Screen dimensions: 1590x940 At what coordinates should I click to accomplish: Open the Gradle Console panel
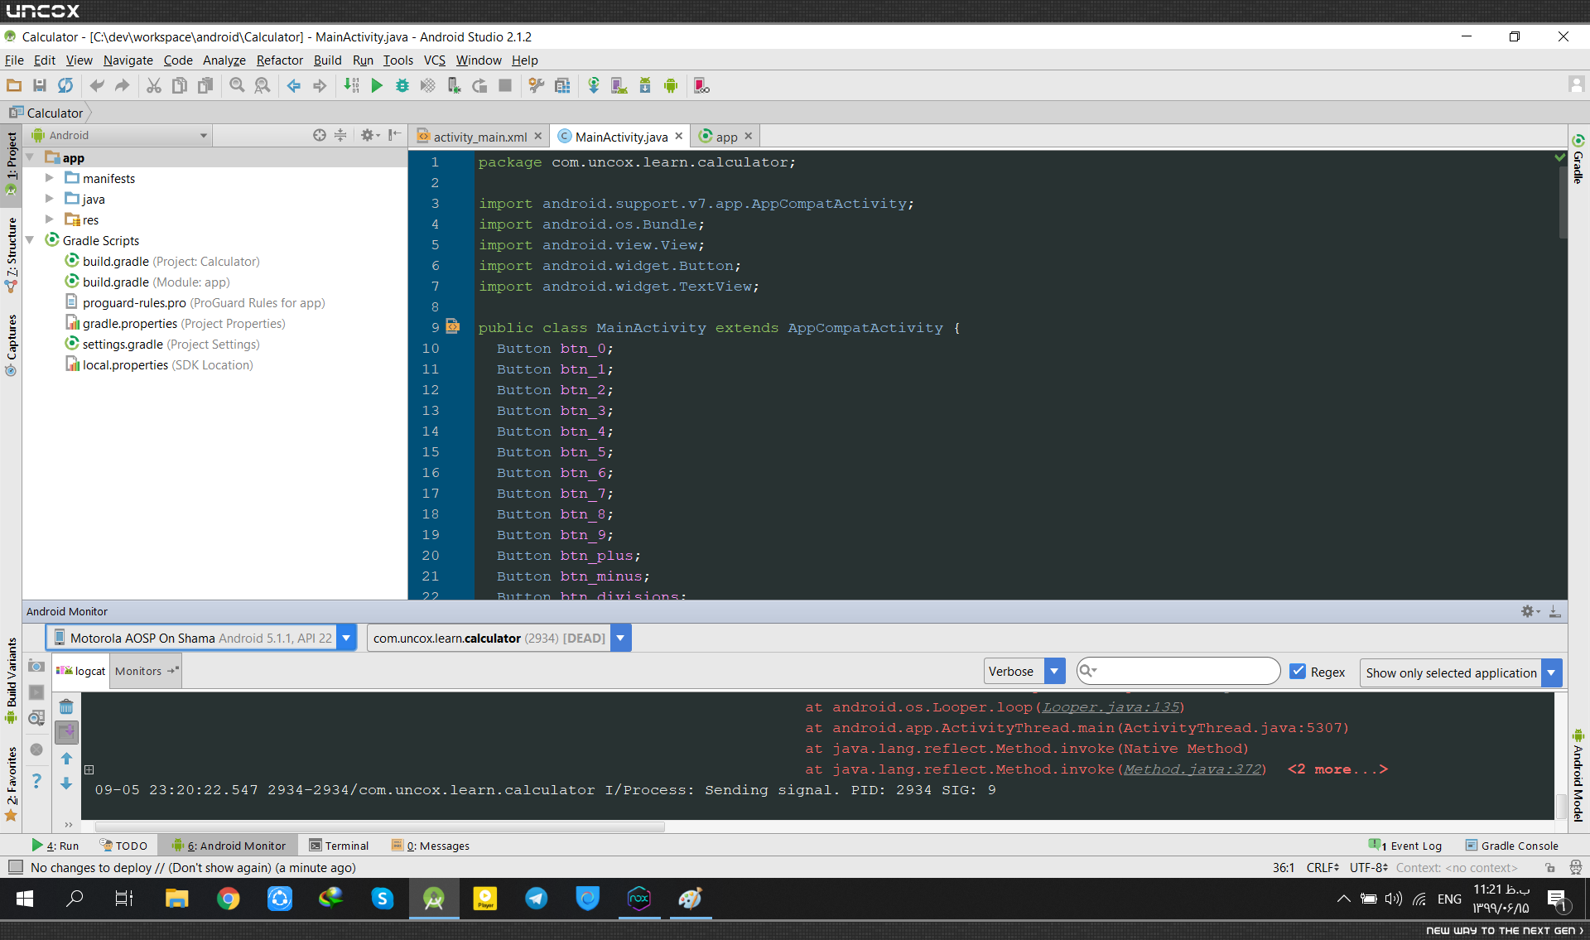[1512, 846]
